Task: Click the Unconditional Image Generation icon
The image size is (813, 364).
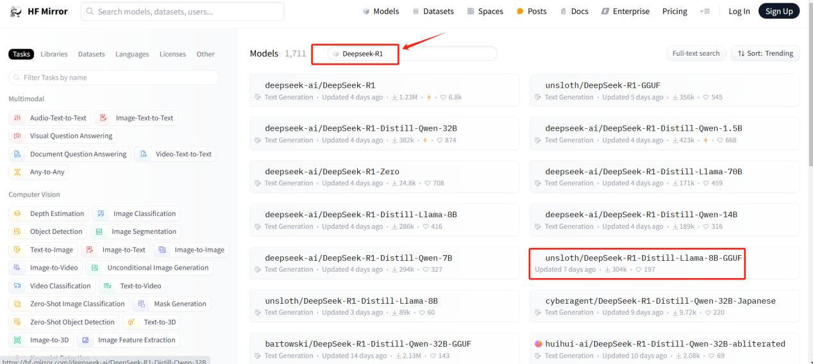Action: pos(95,267)
